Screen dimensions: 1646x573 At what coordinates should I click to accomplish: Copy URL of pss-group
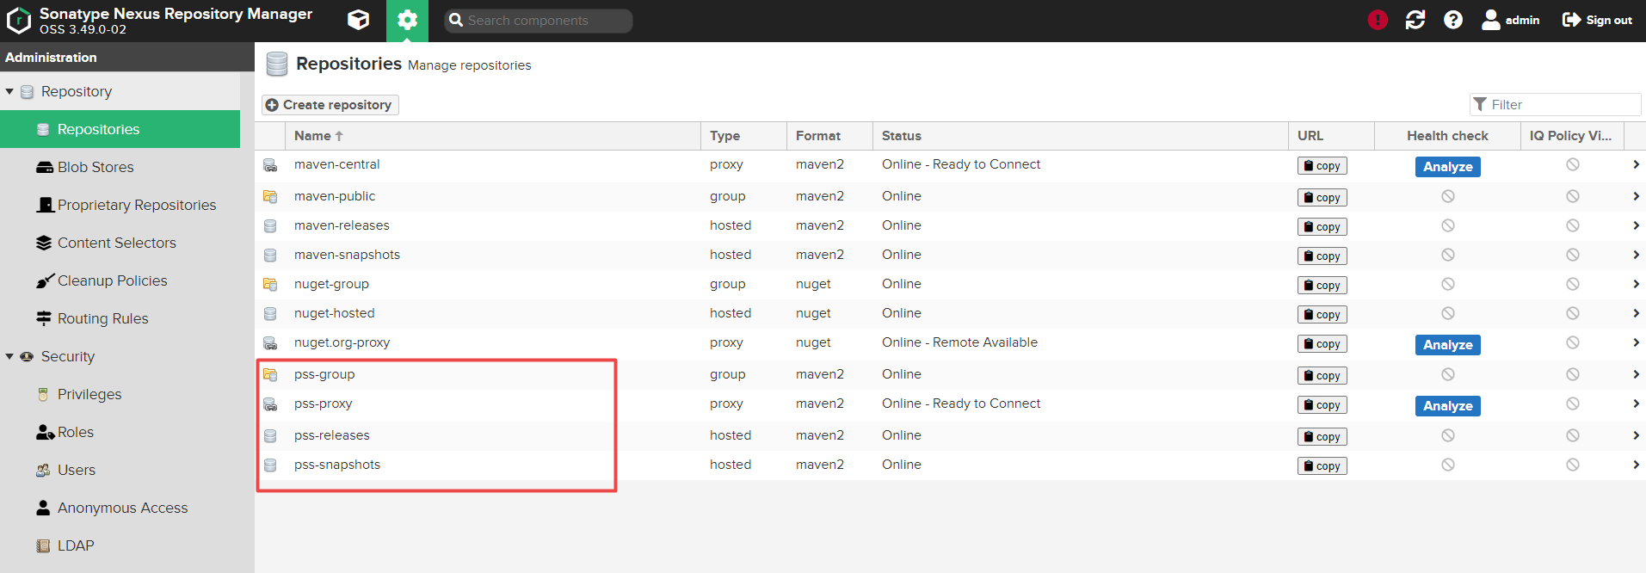(1322, 376)
